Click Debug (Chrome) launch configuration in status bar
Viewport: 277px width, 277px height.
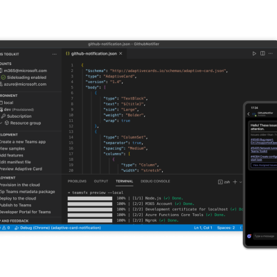57,228
